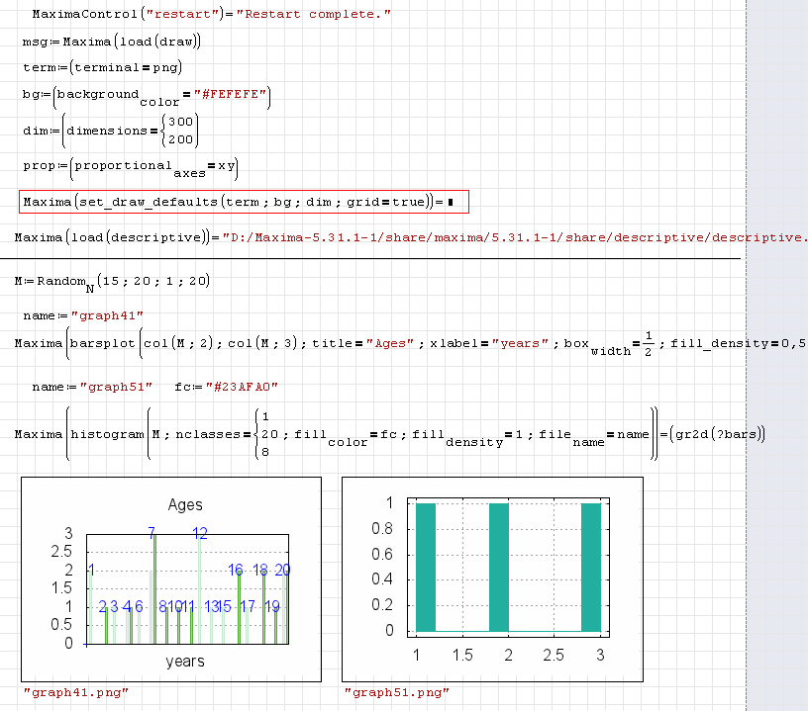Select the Ages bar chart image
The height and width of the screenshot is (711, 808).
click(x=171, y=579)
